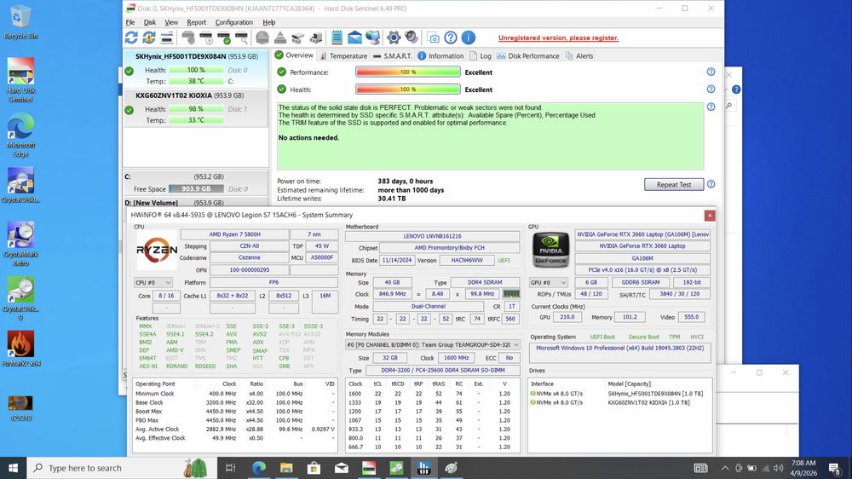Image resolution: width=852 pixels, height=479 pixels.
Task: Click the Health 100% bar in Overview
Action: [408, 89]
